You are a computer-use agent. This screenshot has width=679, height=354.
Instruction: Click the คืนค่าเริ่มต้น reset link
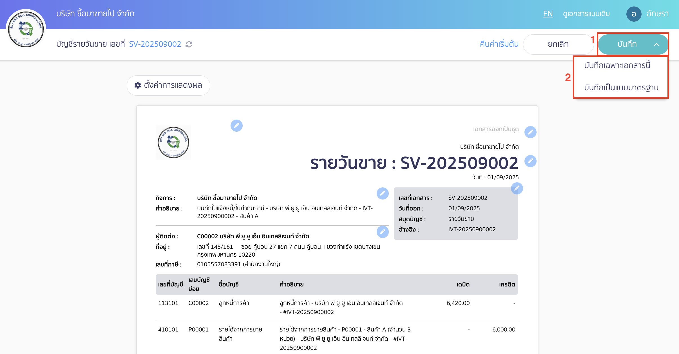click(499, 44)
